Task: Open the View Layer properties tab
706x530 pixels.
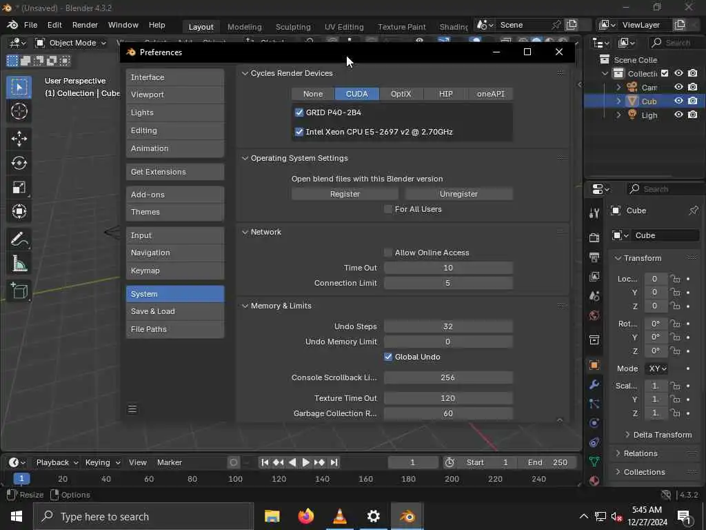Action: (594, 277)
